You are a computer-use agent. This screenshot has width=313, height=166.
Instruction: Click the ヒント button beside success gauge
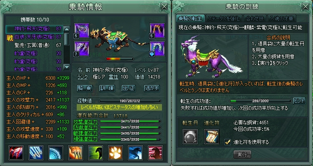click(299, 101)
